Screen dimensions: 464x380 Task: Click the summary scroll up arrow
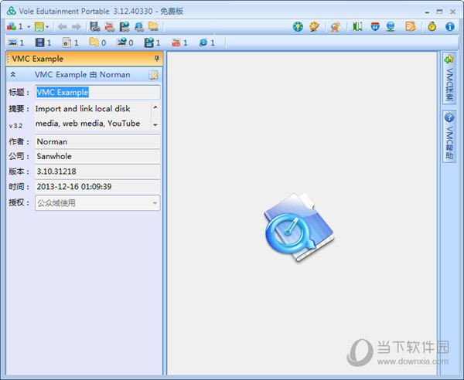click(x=155, y=107)
